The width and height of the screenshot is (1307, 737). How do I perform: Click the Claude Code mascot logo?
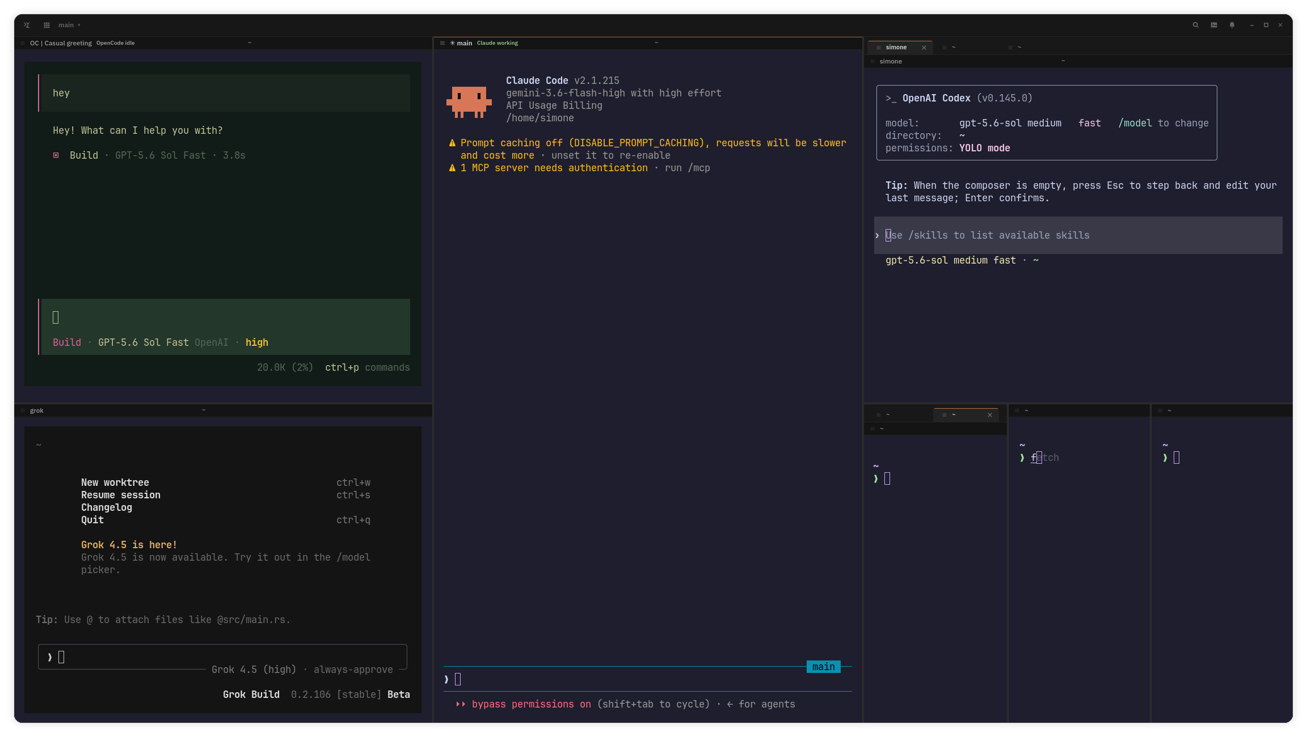tap(469, 102)
